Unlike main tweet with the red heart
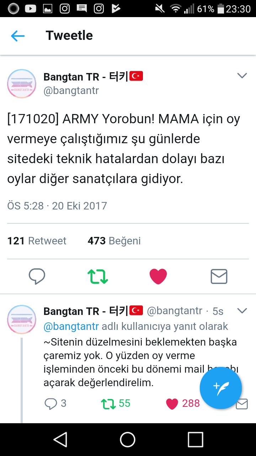The height and width of the screenshot is (456, 256). tap(158, 276)
